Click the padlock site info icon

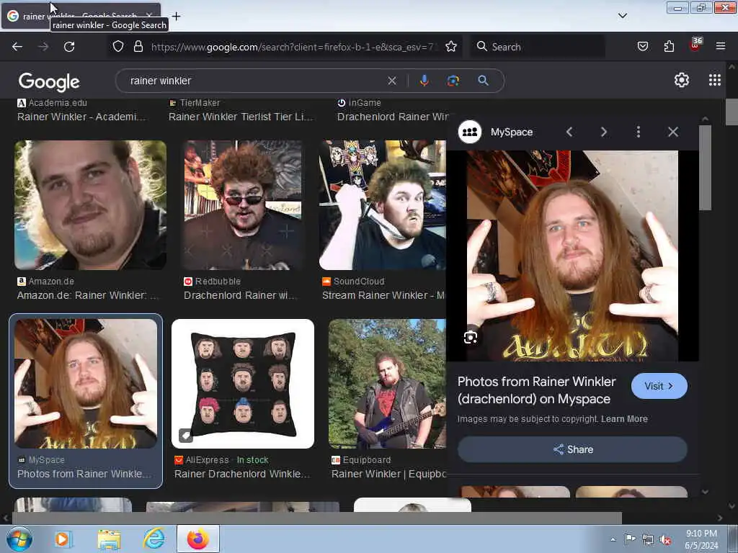point(138,46)
